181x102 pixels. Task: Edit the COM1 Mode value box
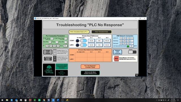(x=52, y=39)
